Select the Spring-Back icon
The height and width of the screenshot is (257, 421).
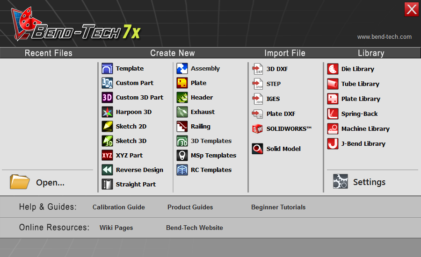click(x=333, y=114)
